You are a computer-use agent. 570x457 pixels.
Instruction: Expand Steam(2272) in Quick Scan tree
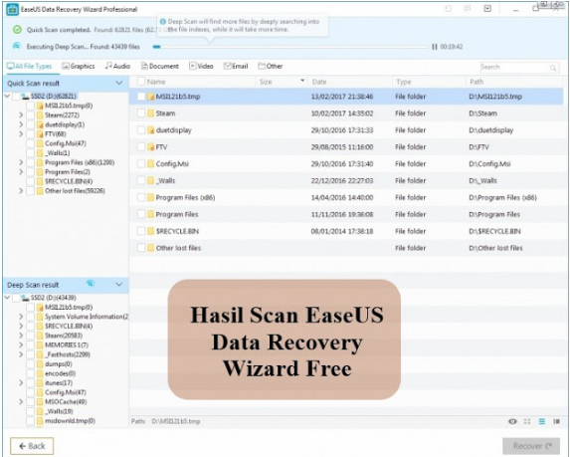(x=21, y=114)
